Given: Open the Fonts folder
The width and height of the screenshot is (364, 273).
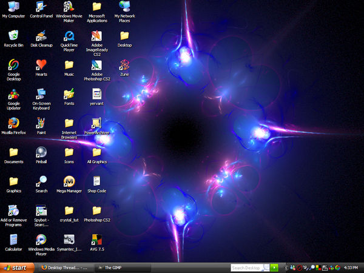Looking at the screenshot, I should click(x=69, y=97).
